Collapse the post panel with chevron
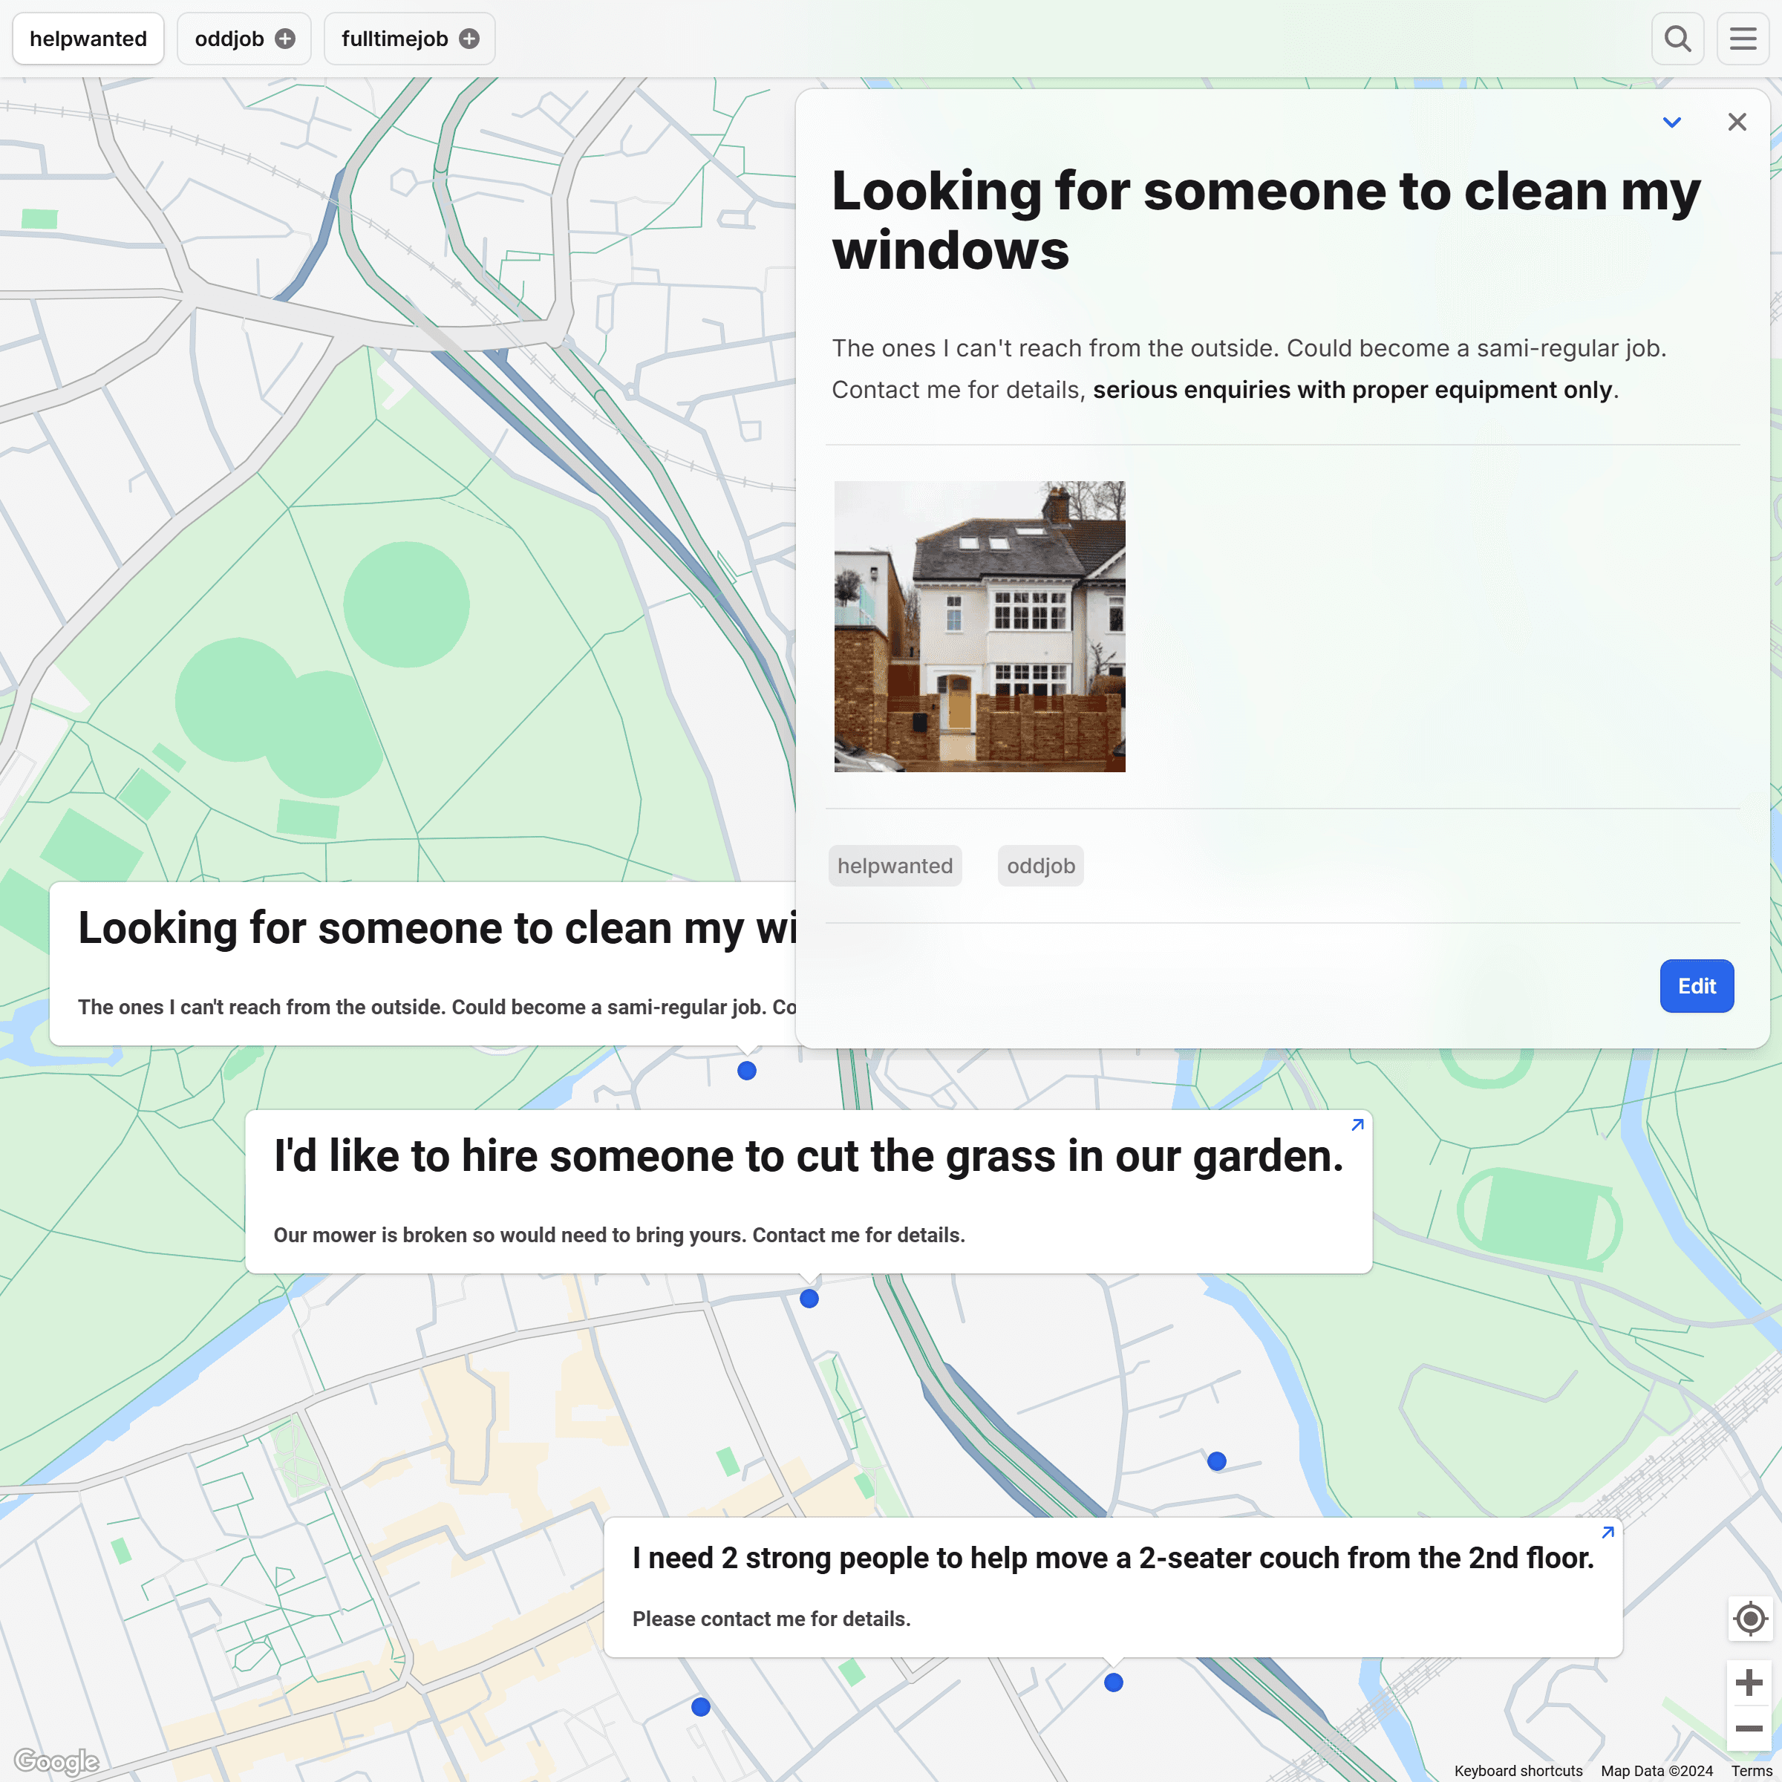 tap(1671, 123)
